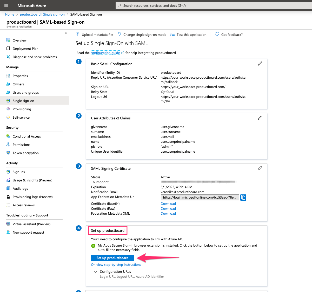Viewport: 312px width, 292px height.
Task: Select Provisioning from the Manage menu
Action: [x=22, y=109]
